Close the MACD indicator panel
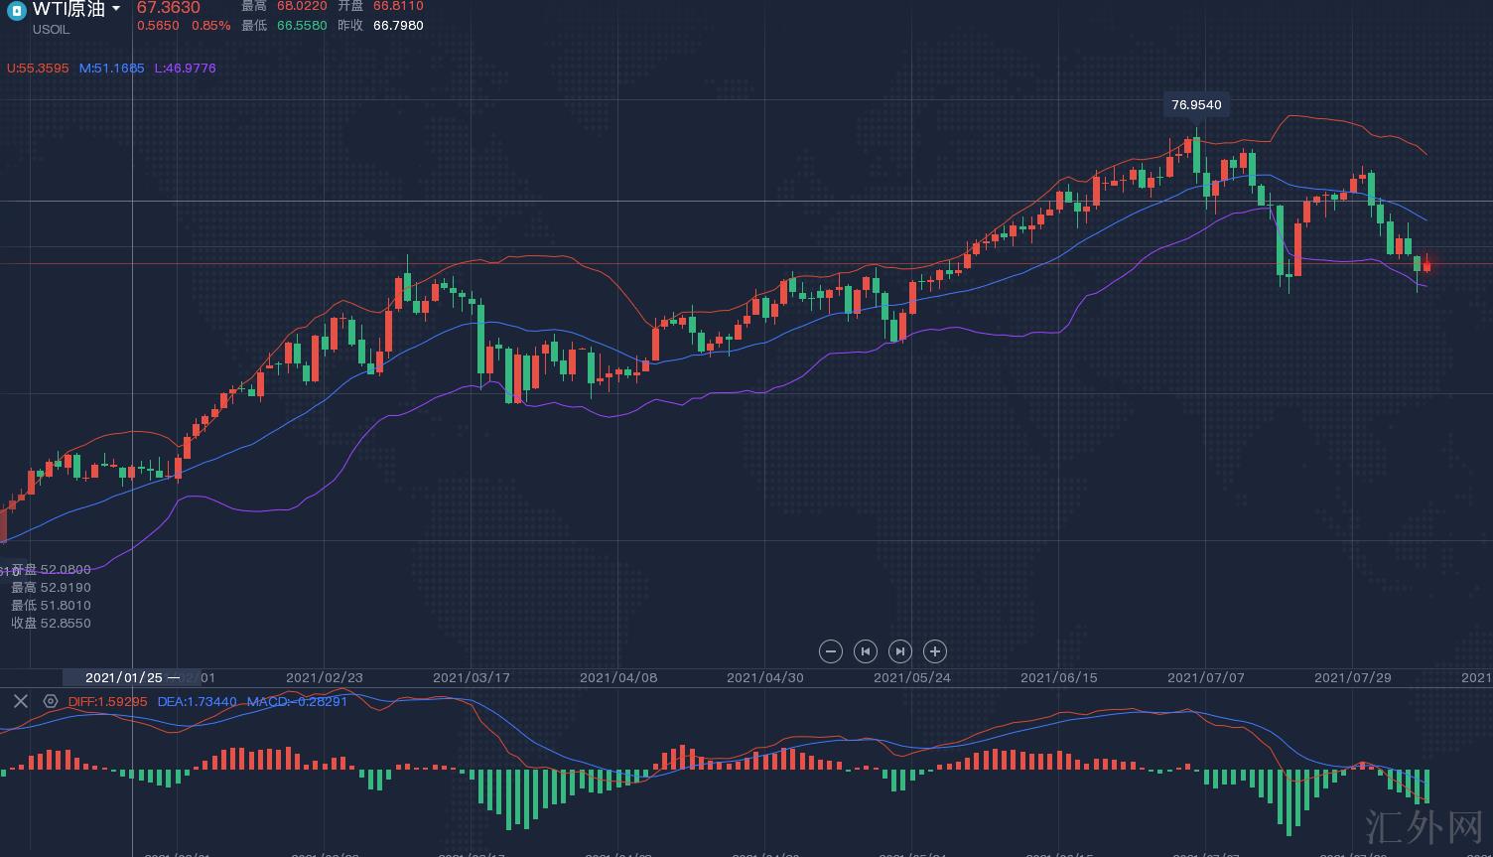Screen dimensions: 1493x857 click(x=20, y=701)
